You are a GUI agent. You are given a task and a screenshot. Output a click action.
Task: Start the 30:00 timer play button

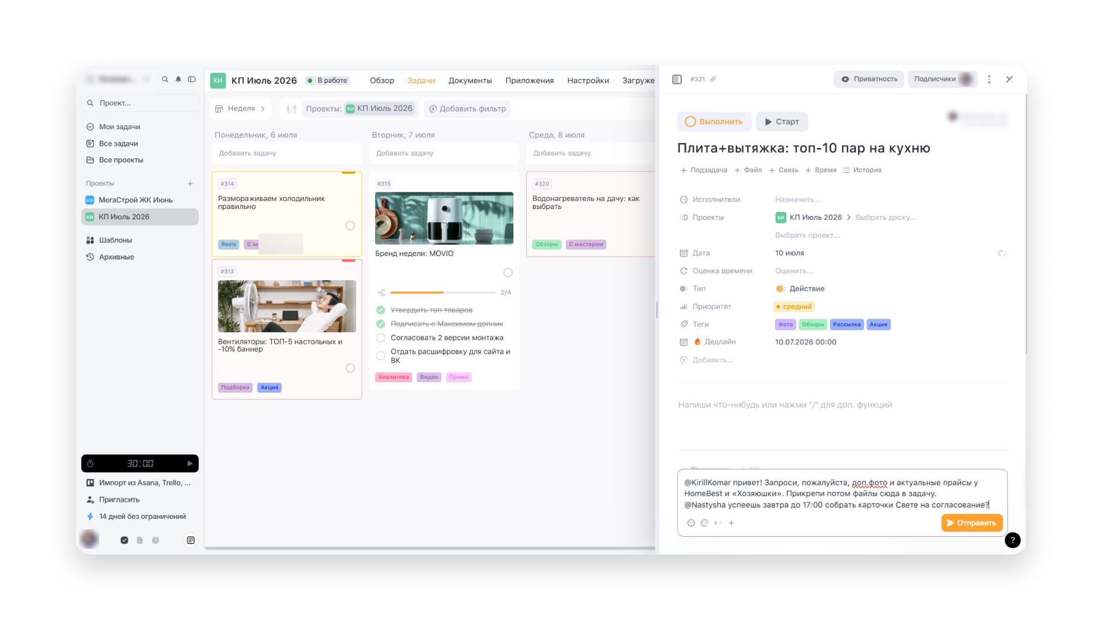click(x=190, y=463)
